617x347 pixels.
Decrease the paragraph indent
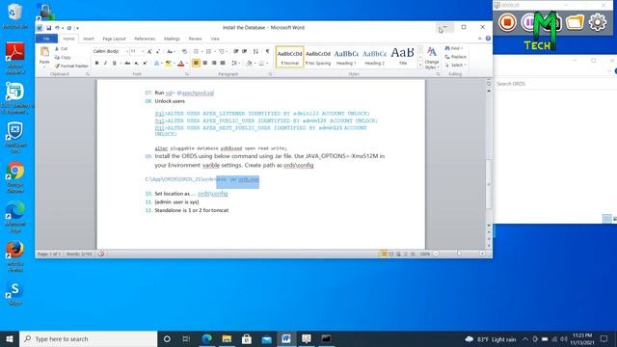coord(235,51)
